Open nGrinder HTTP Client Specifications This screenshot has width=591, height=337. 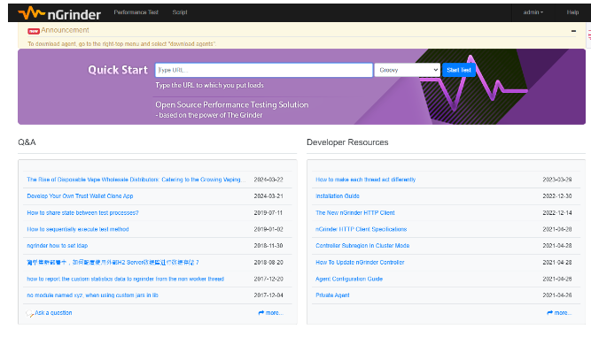[362, 229]
